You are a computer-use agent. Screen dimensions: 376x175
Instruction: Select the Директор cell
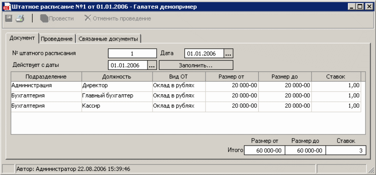(117, 86)
